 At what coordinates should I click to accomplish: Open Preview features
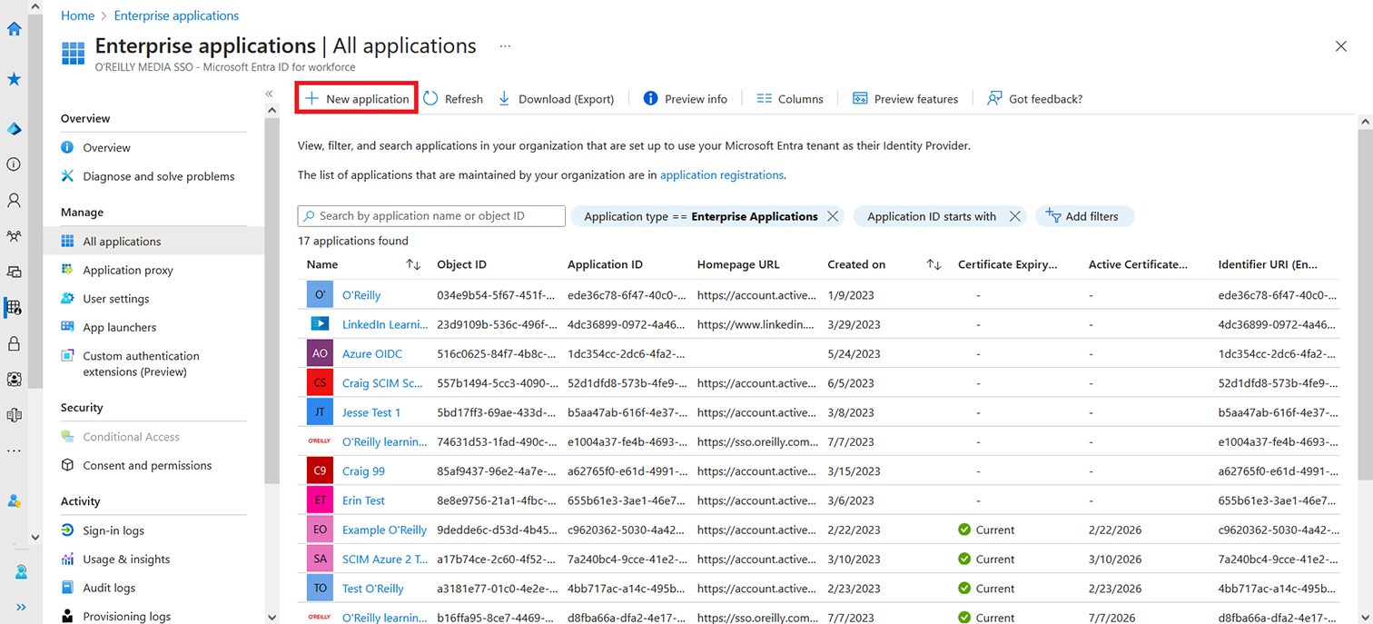[x=905, y=99]
